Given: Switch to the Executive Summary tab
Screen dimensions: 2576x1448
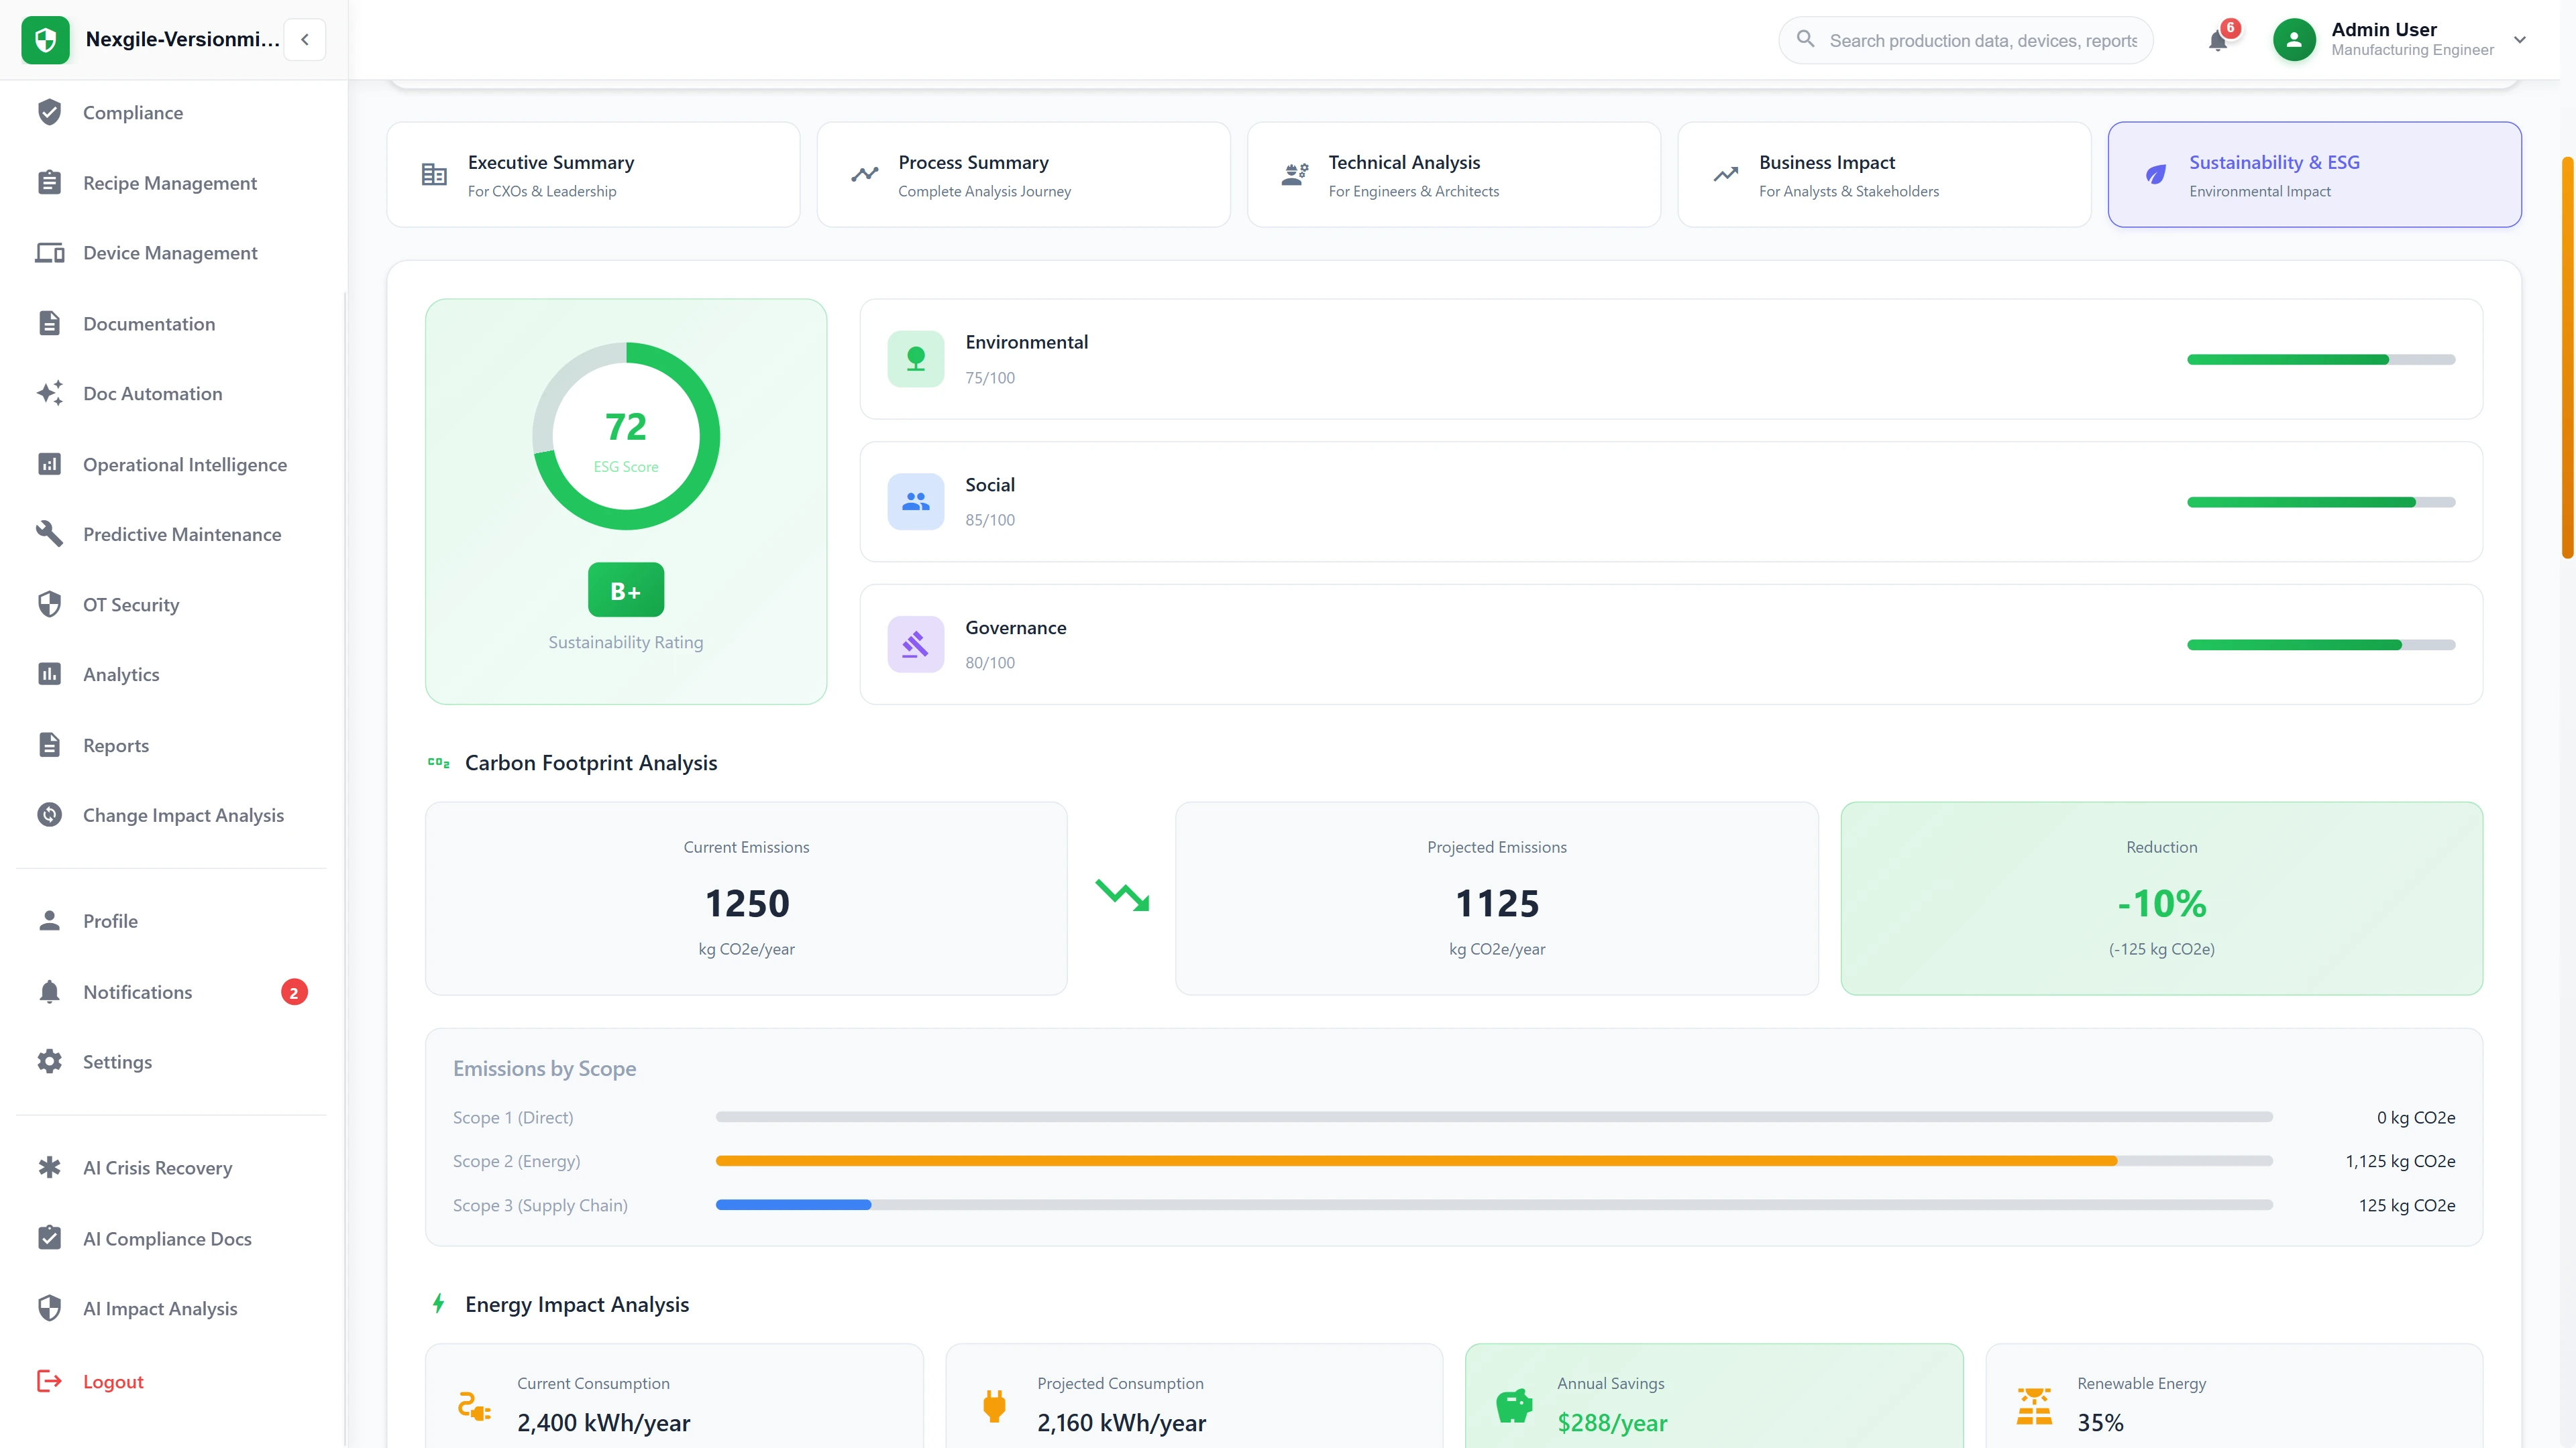Looking at the screenshot, I should pos(593,175).
